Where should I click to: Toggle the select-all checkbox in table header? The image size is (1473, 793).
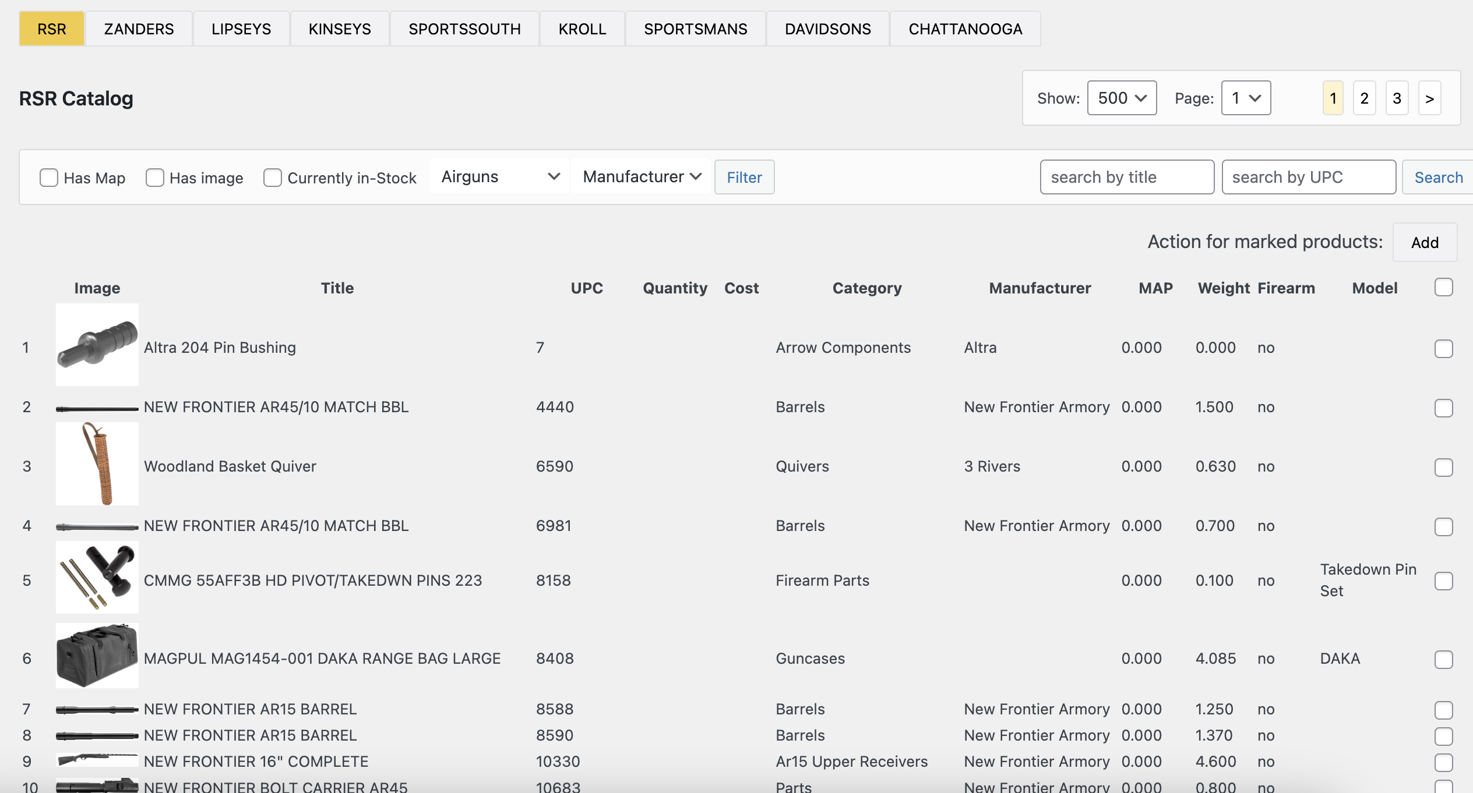(1444, 287)
